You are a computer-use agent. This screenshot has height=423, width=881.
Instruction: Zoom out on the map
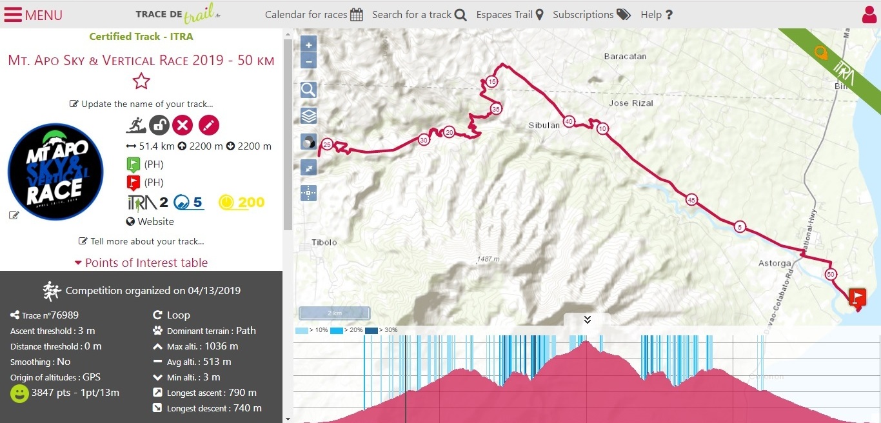(309, 62)
